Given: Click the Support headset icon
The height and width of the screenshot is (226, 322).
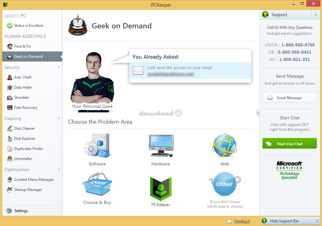Looking at the screenshot, I should point(265,15).
